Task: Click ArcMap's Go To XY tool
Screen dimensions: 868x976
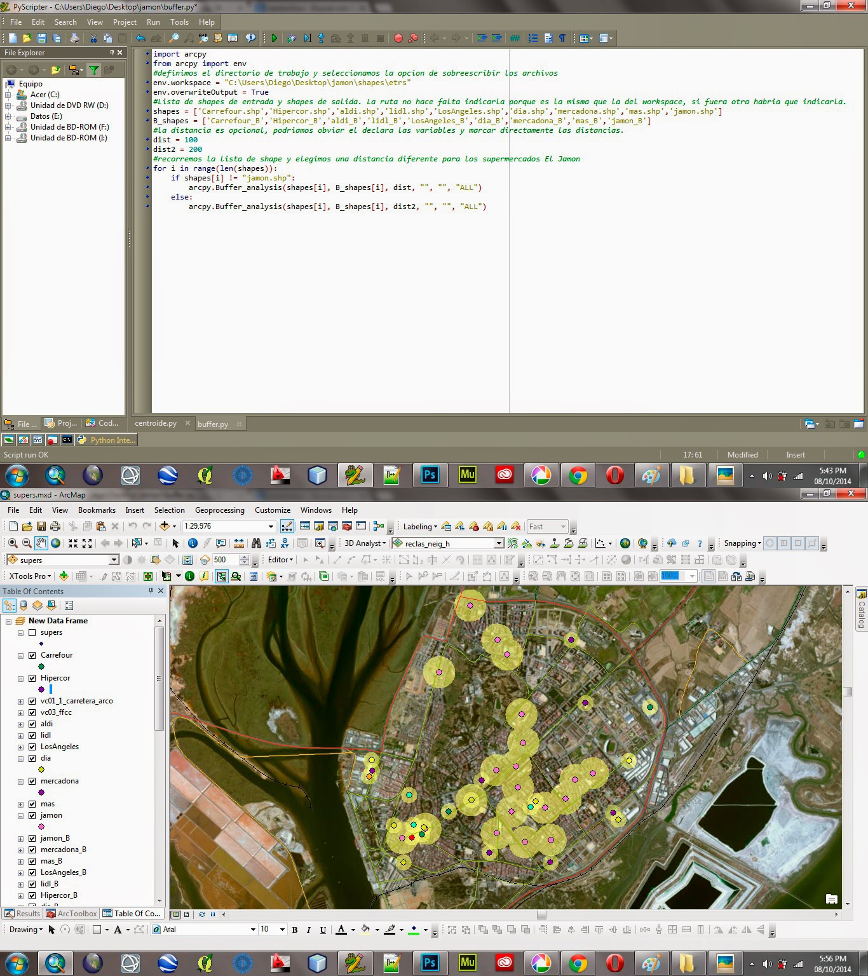Action: 285,543
